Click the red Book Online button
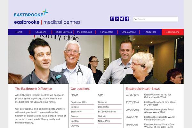Viewport: 192px width, 128px height. pyautogui.click(x=173, y=32)
